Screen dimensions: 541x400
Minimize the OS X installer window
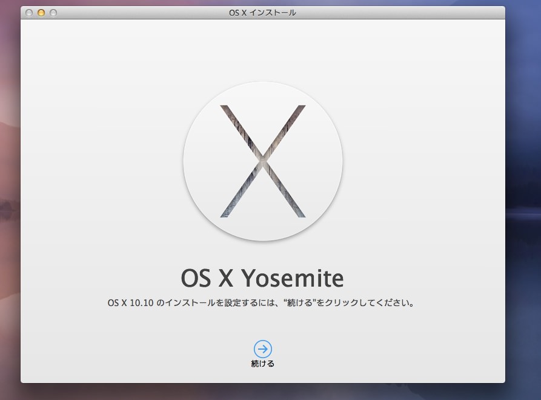(41, 13)
